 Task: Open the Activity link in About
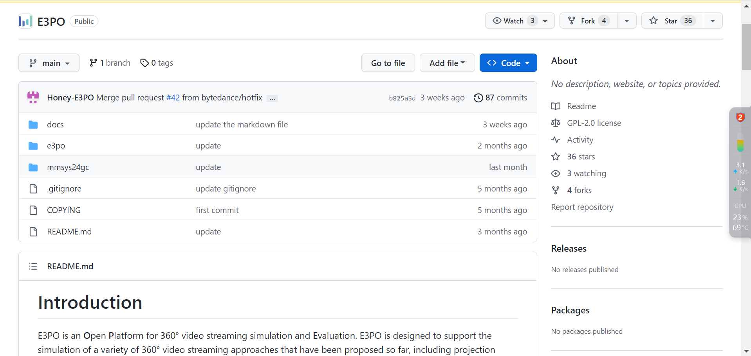pyautogui.click(x=580, y=140)
